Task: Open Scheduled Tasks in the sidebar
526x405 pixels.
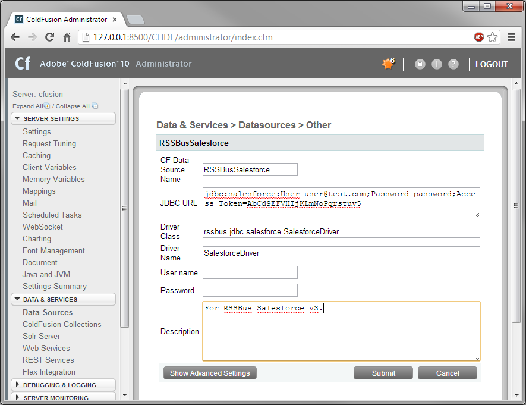Action: tap(52, 215)
